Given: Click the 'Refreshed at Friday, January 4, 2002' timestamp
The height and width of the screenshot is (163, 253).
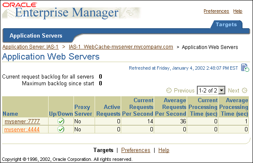Looking at the screenshot, I should coord(183,68).
